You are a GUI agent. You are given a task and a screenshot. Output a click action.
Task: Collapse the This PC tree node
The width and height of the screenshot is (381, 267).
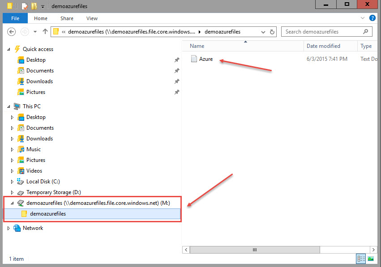pyautogui.click(x=9, y=106)
